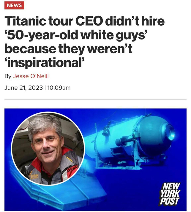
Task: Select the 'Titanic tour CEO' headline
Action: coord(85,42)
